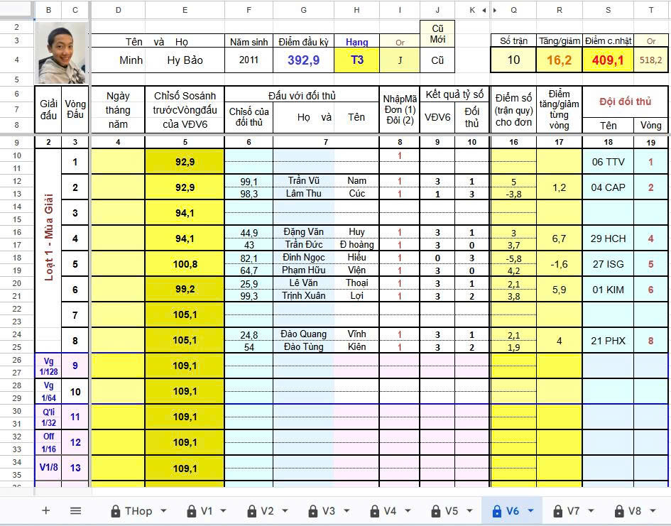Select opponent name Đặng Văn

click(303, 232)
